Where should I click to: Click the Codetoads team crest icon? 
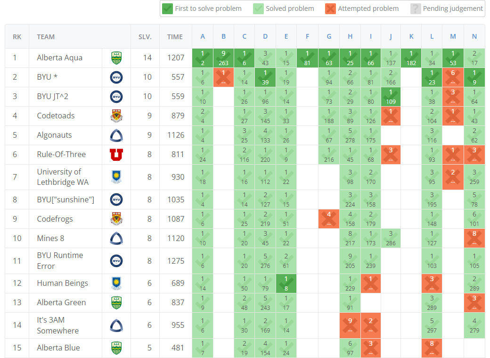pos(116,116)
